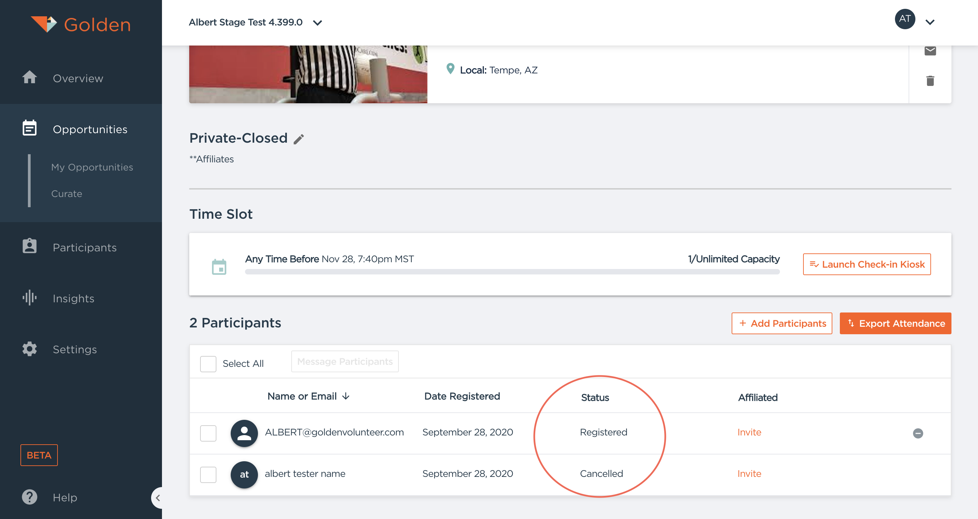The height and width of the screenshot is (519, 978).
Task: Click the Settings gear icon
Action: click(x=29, y=349)
